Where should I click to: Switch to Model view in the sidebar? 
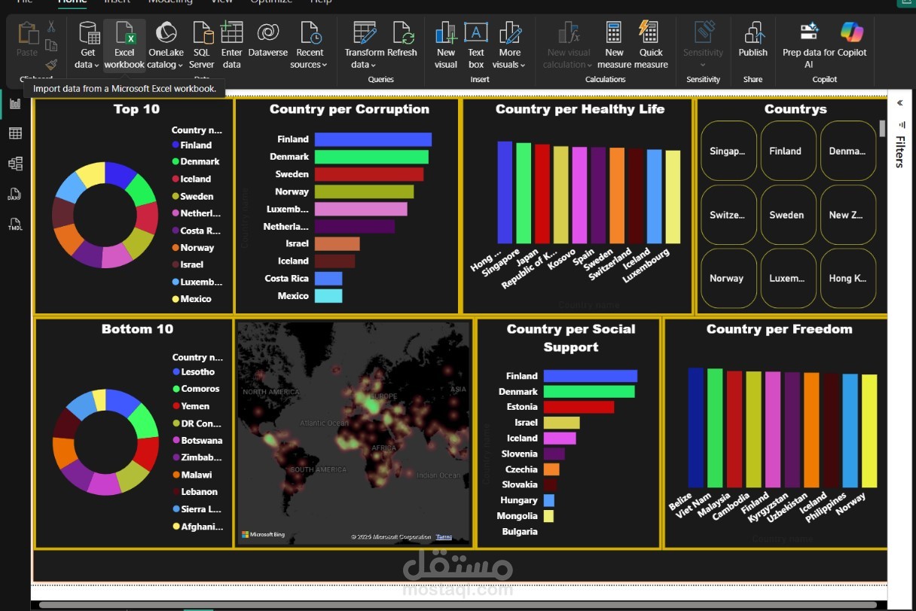pyautogui.click(x=14, y=163)
